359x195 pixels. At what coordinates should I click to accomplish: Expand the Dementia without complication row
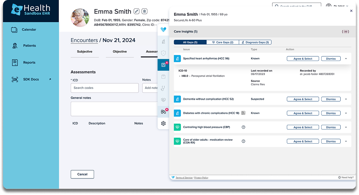(346, 99)
